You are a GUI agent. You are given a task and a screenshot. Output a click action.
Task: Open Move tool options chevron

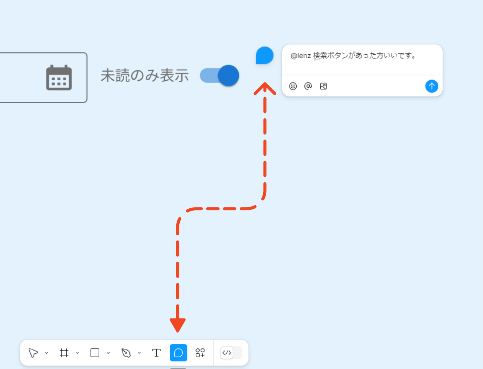[47, 353]
